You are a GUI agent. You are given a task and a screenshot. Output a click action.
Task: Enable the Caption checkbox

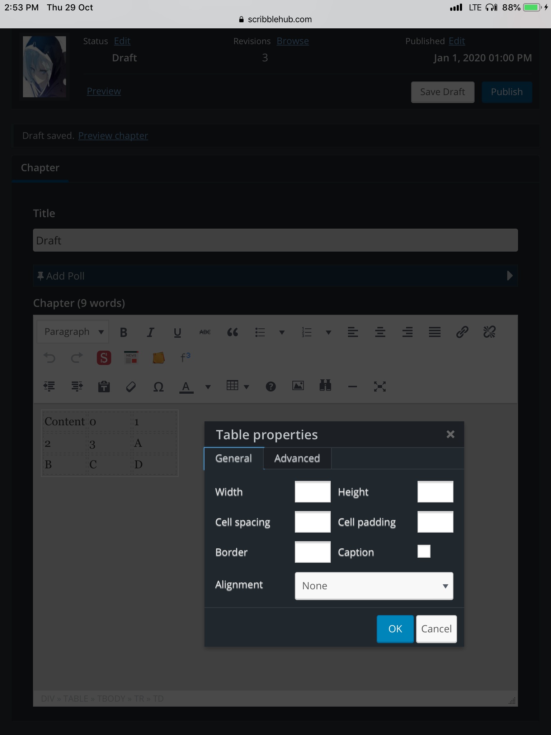[424, 552]
